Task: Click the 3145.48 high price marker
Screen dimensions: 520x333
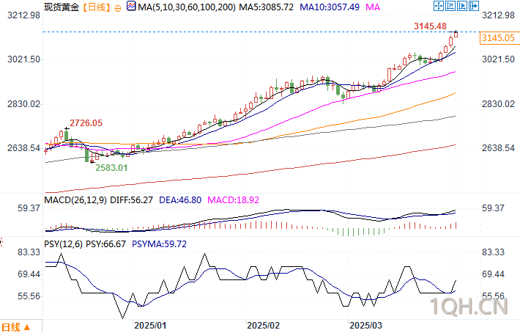Action: [x=430, y=26]
